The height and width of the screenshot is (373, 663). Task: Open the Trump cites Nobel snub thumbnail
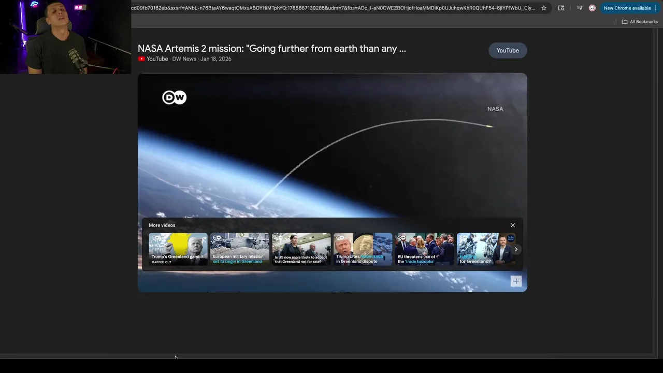pos(363,249)
